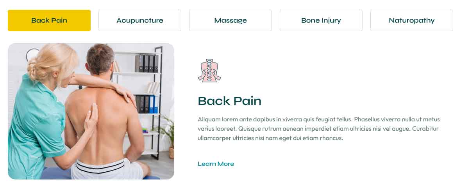Show the Naturopathy tab content
This screenshot has width=461, height=183.
(x=412, y=20)
